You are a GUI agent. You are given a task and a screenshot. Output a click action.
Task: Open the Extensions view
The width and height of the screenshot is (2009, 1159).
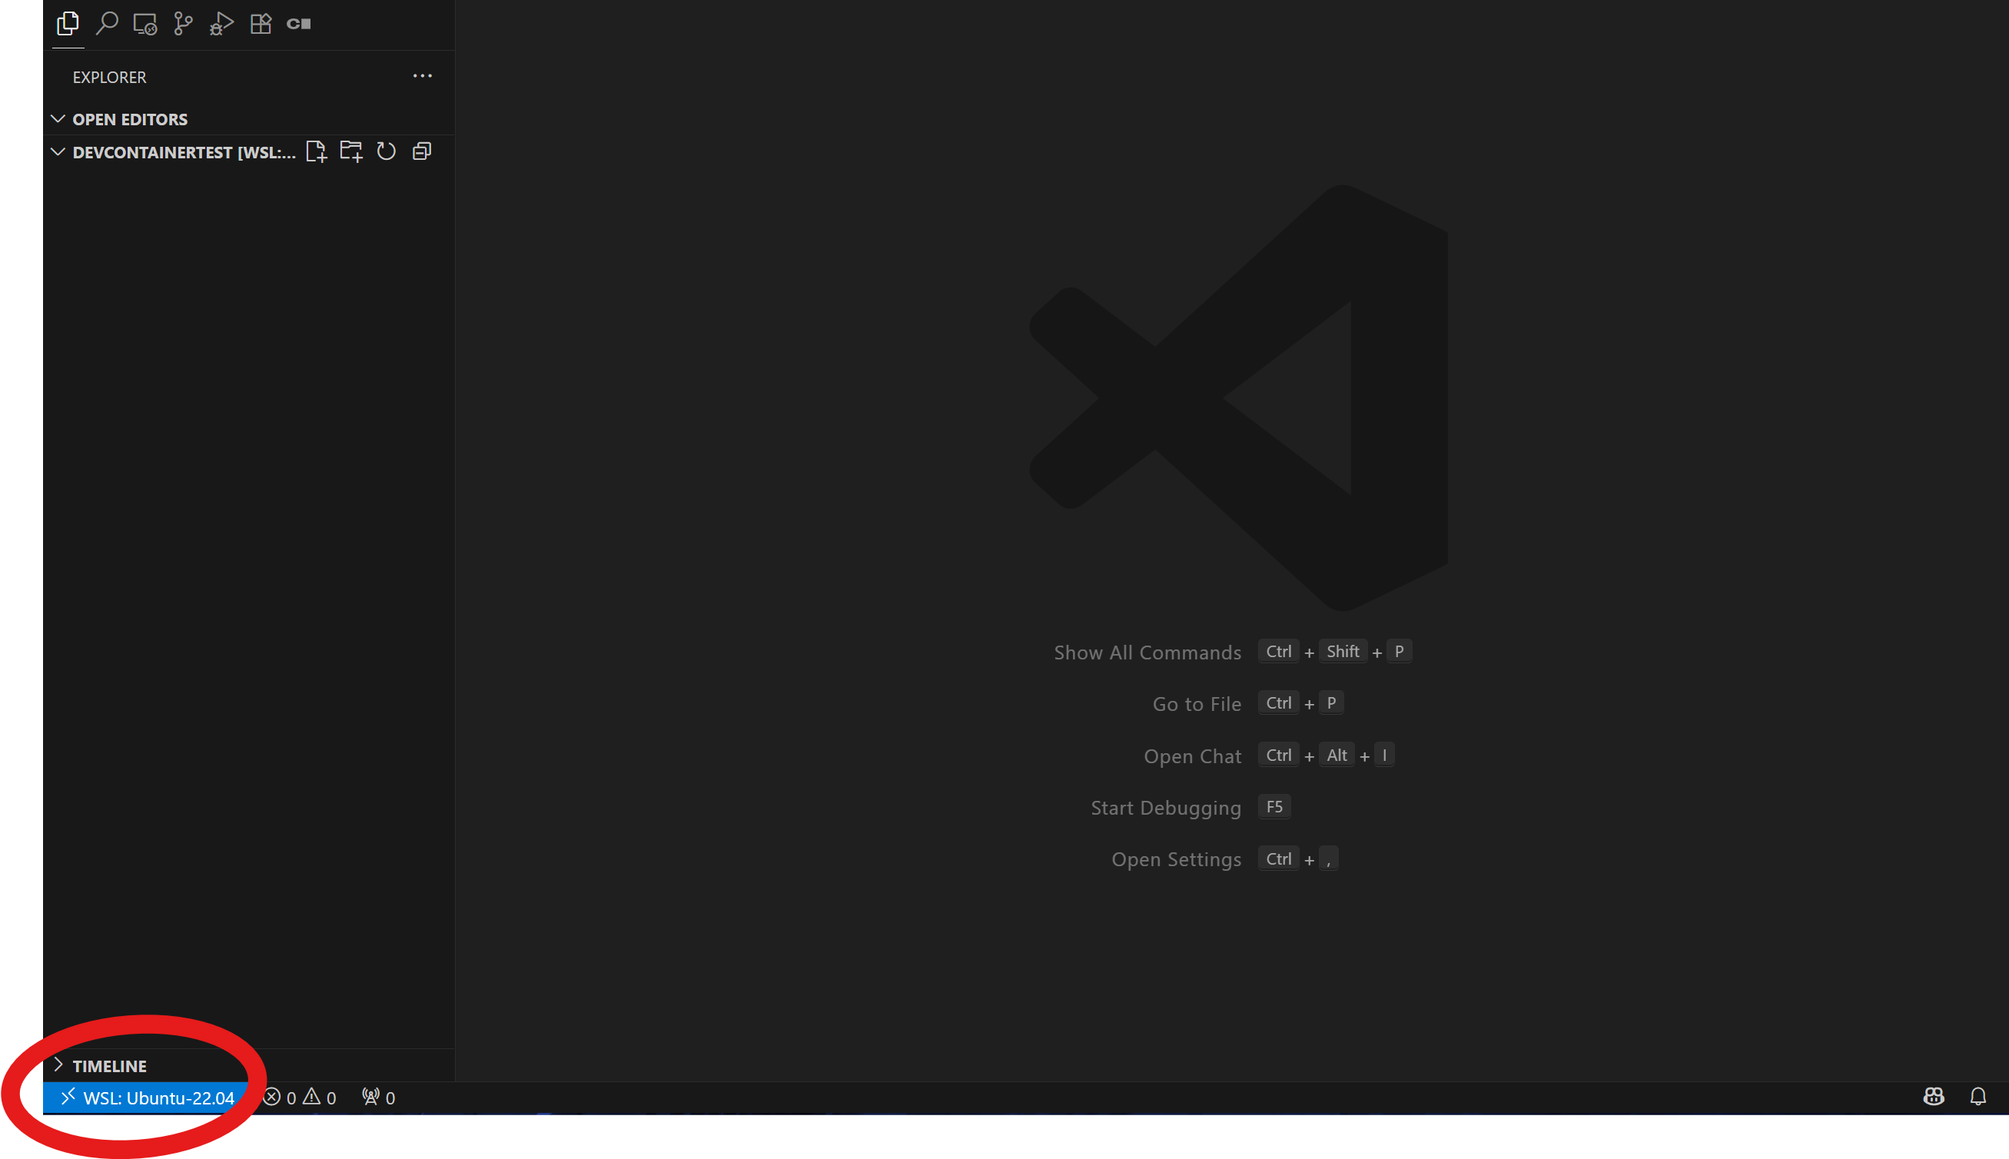(x=261, y=24)
